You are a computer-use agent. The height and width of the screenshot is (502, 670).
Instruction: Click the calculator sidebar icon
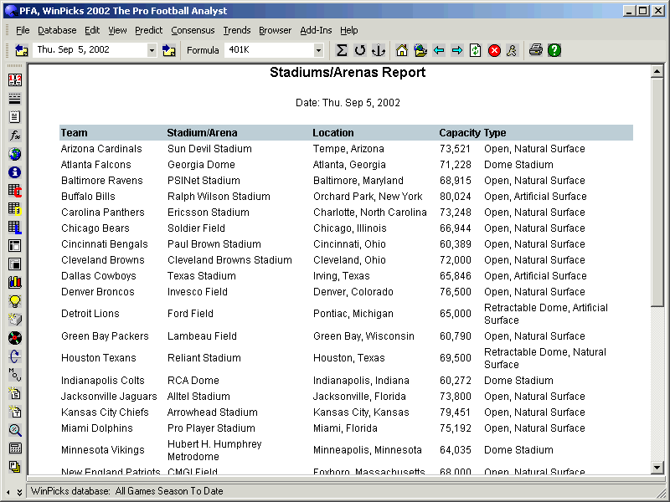coord(15,448)
